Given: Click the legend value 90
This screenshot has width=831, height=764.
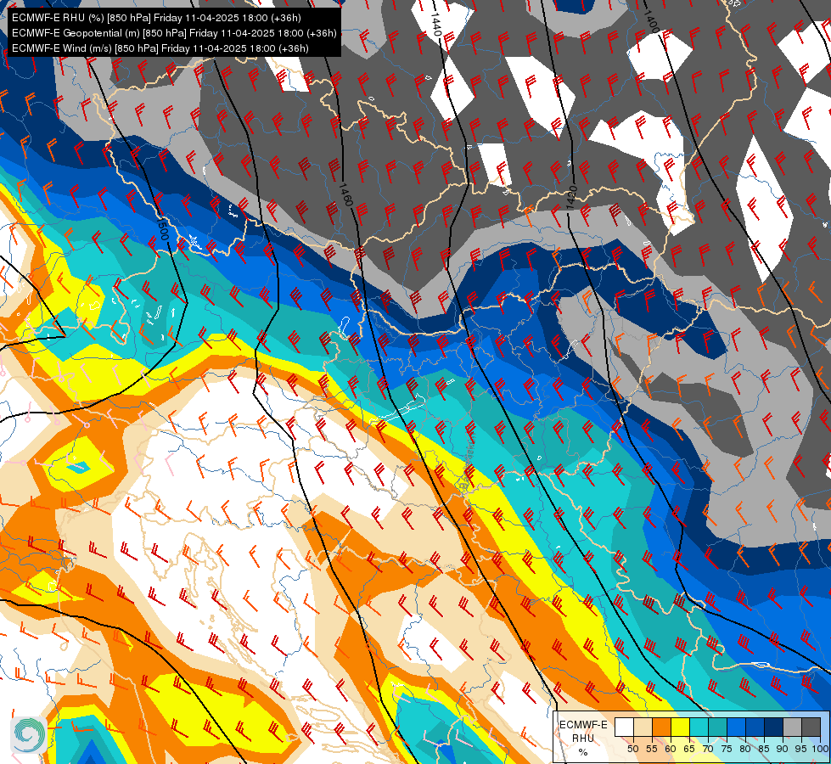Looking at the screenshot, I should [783, 750].
